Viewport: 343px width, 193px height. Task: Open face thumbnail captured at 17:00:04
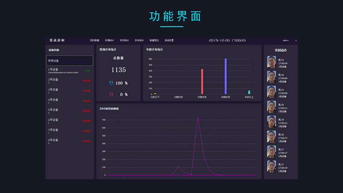click(x=271, y=62)
